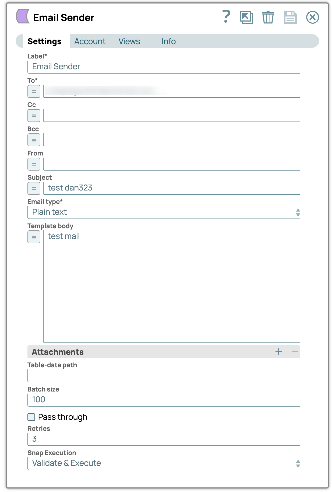Click the save disk icon
The height and width of the screenshot is (492, 332).
290,17
